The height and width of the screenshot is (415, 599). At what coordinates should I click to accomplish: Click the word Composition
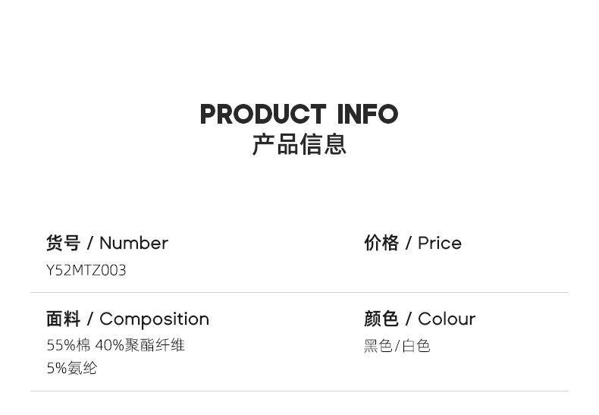point(154,319)
